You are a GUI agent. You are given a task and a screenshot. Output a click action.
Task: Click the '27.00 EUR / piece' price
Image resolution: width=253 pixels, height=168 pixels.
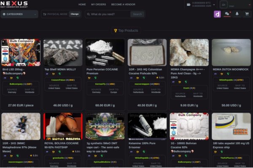coord(21,105)
